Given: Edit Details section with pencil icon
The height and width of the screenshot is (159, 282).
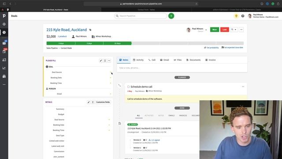Looking at the screenshot, I should tap(89, 102).
